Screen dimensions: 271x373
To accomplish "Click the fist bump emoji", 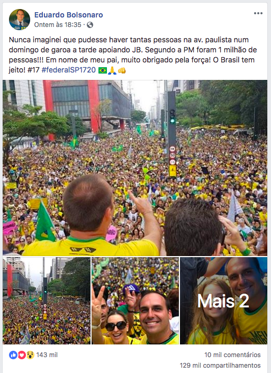I will [x=122, y=70].
